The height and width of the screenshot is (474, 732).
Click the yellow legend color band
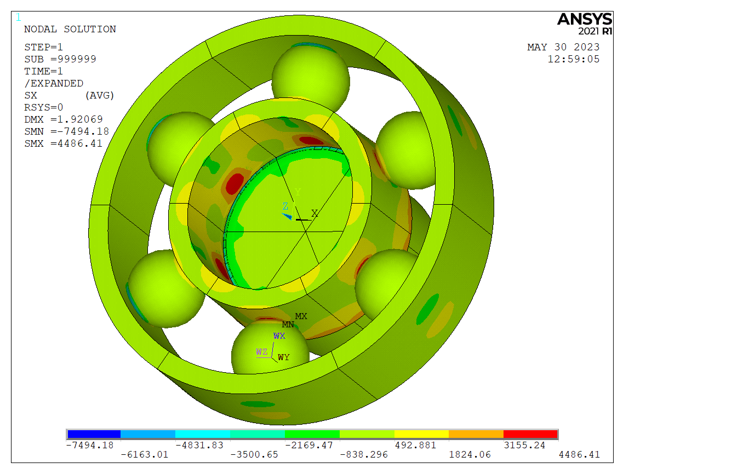point(421,434)
